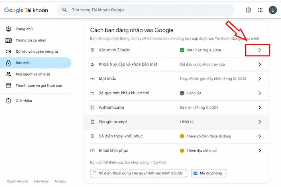Click the Authenticator icon in the list
281x187 pixels.
pyautogui.click(x=92, y=107)
